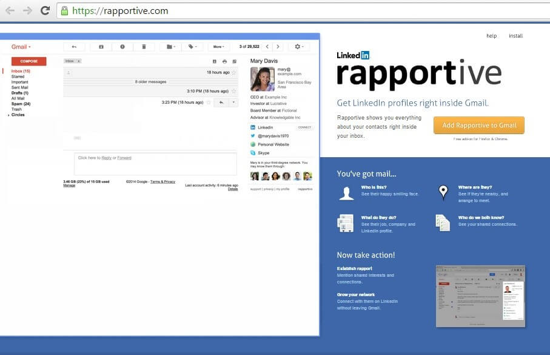Open the Starred folder
The width and height of the screenshot is (550, 355).
coord(18,76)
